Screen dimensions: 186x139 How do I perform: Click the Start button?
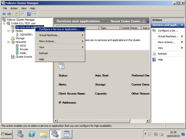(7, 134)
